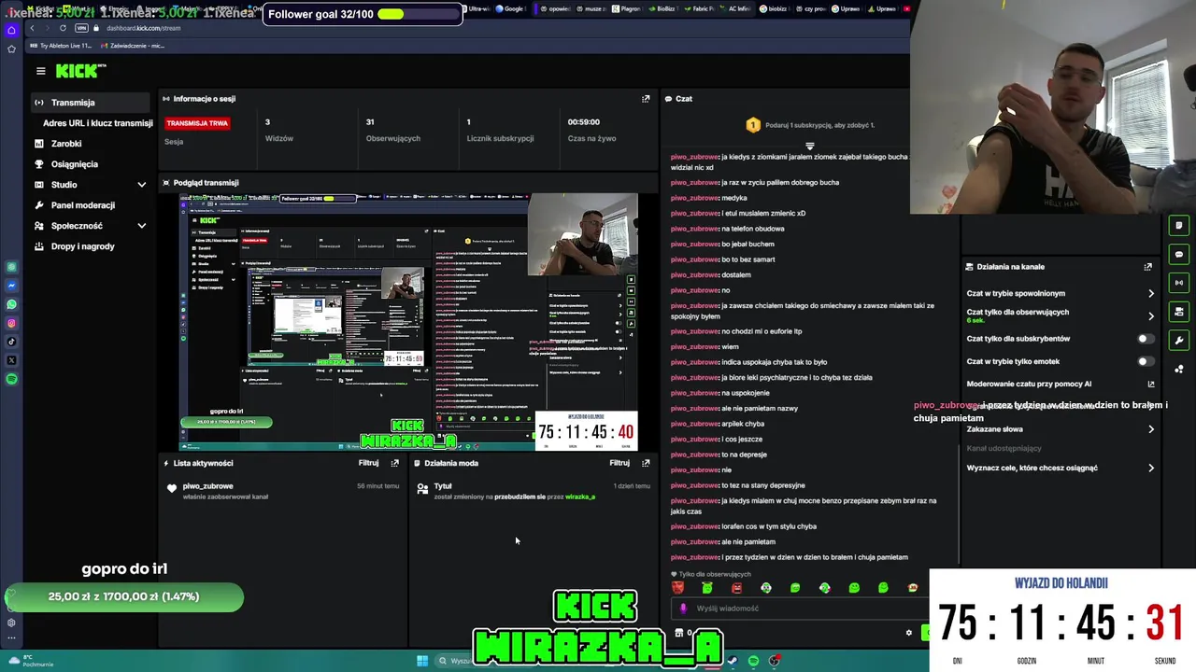Click the chat bubble icon in the right toolbar

pyautogui.click(x=1179, y=254)
